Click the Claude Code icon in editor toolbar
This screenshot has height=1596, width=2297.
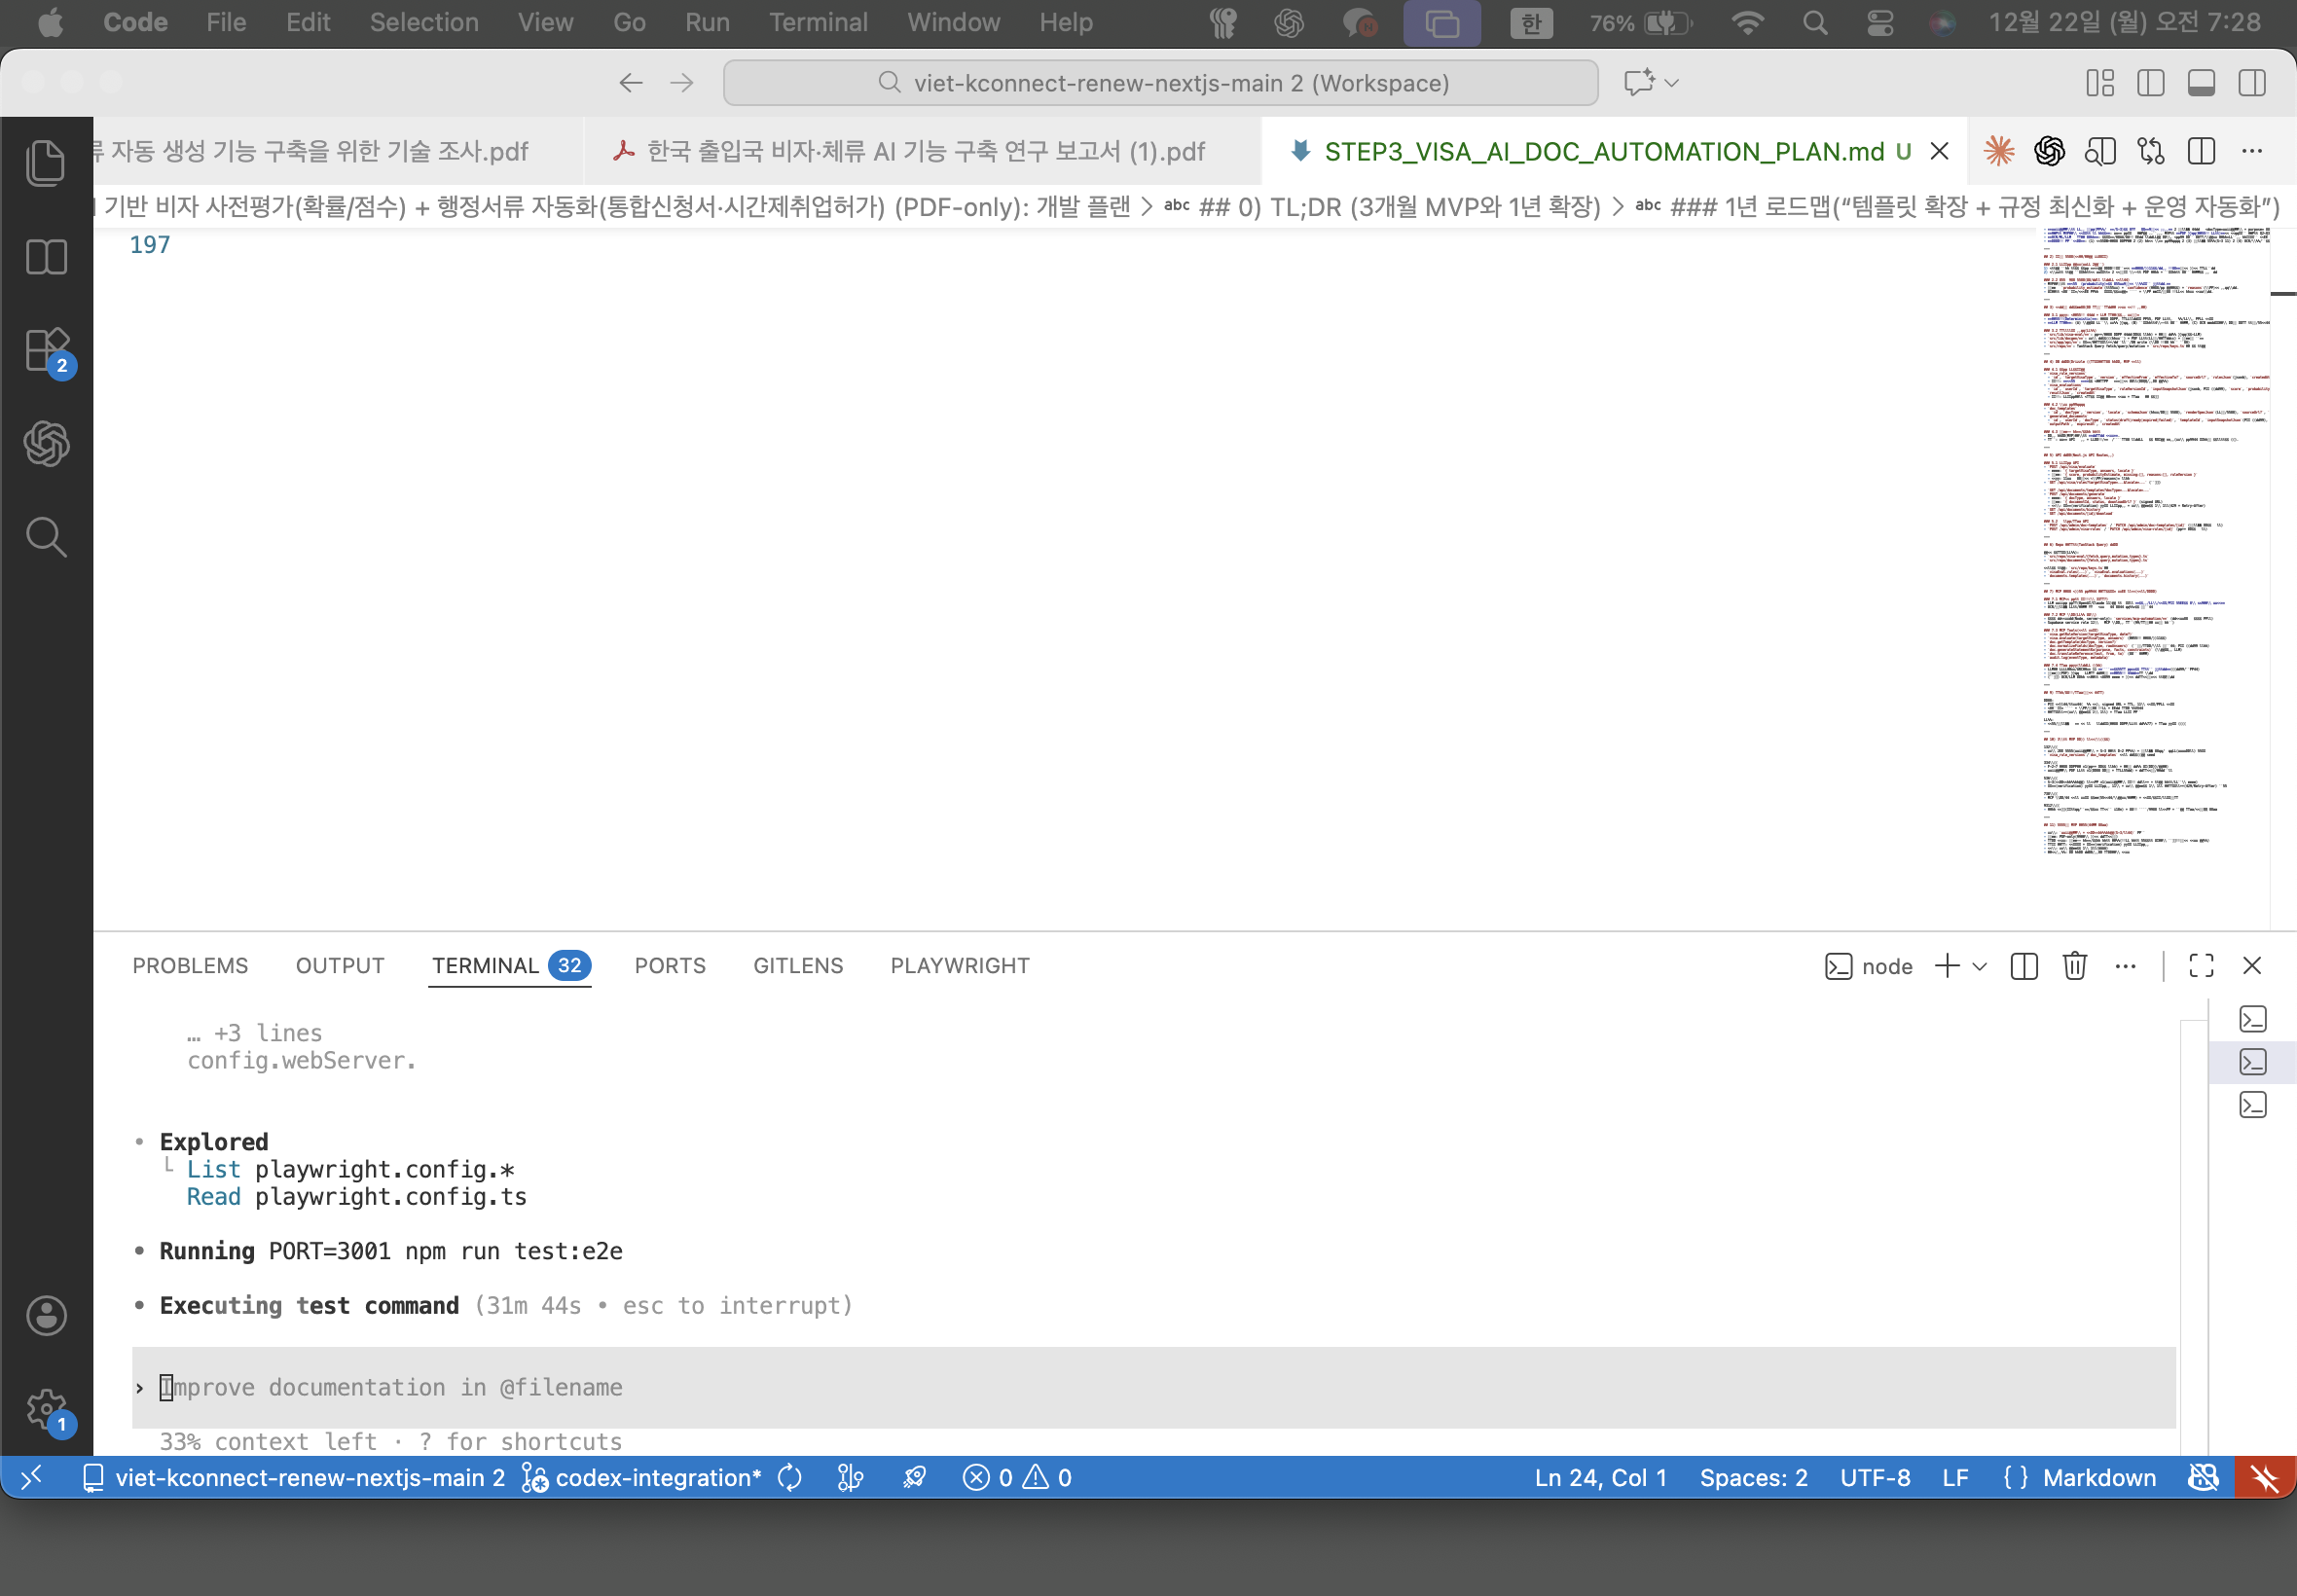(x=1998, y=151)
